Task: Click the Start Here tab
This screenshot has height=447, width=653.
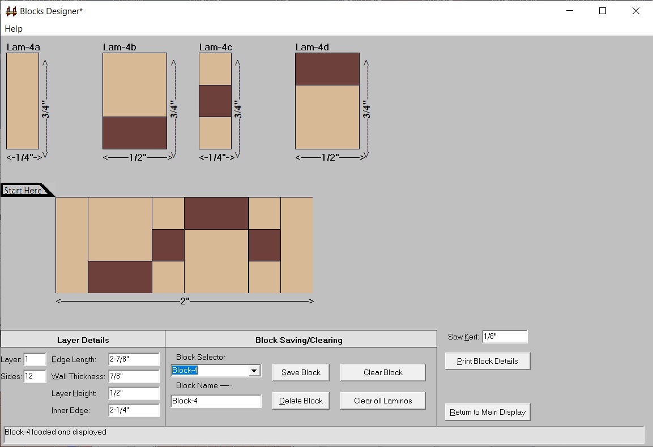Action: tap(23, 190)
